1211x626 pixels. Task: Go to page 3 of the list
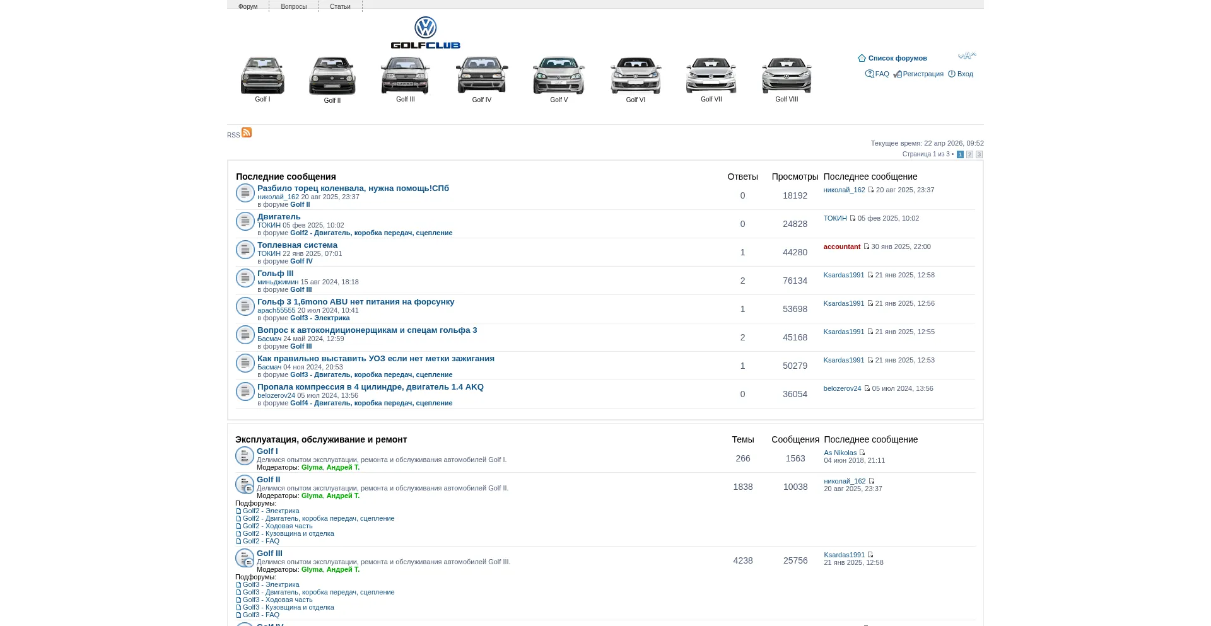point(979,154)
